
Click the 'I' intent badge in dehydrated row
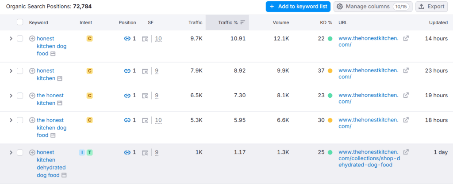82,152
